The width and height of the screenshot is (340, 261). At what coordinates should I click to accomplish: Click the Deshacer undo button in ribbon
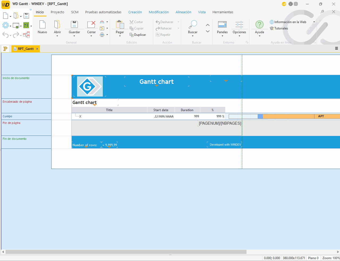pyautogui.click(x=164, y=22)
